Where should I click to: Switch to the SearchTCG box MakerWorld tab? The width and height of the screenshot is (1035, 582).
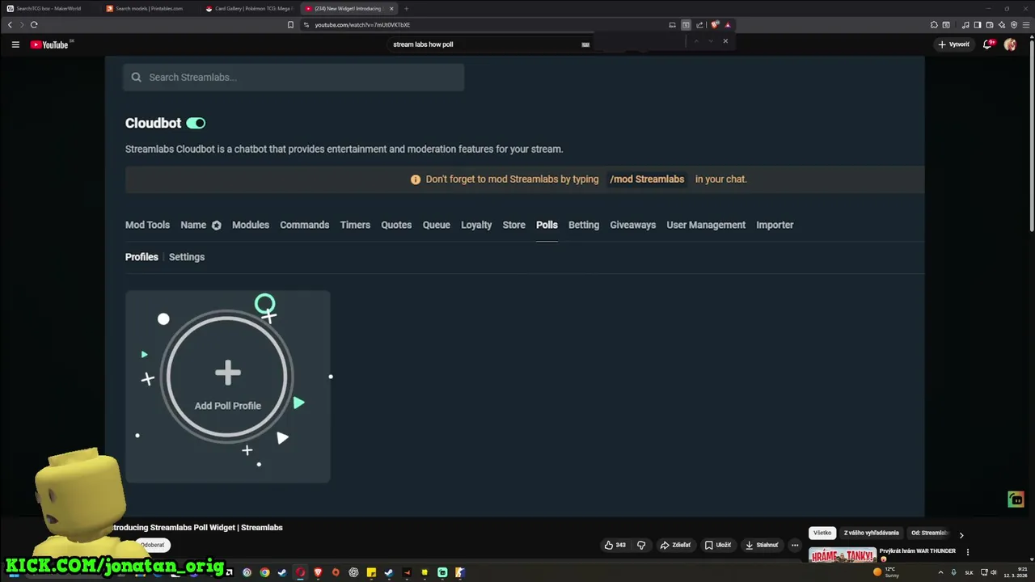point(50,9)
